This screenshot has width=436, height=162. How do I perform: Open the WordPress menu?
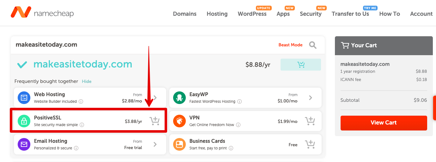point(252,14)
